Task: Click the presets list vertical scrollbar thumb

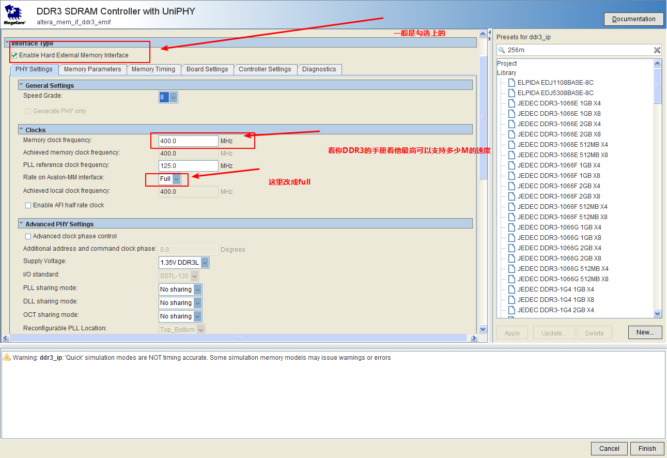Action: pyautogui.click(x=658, y=86)
